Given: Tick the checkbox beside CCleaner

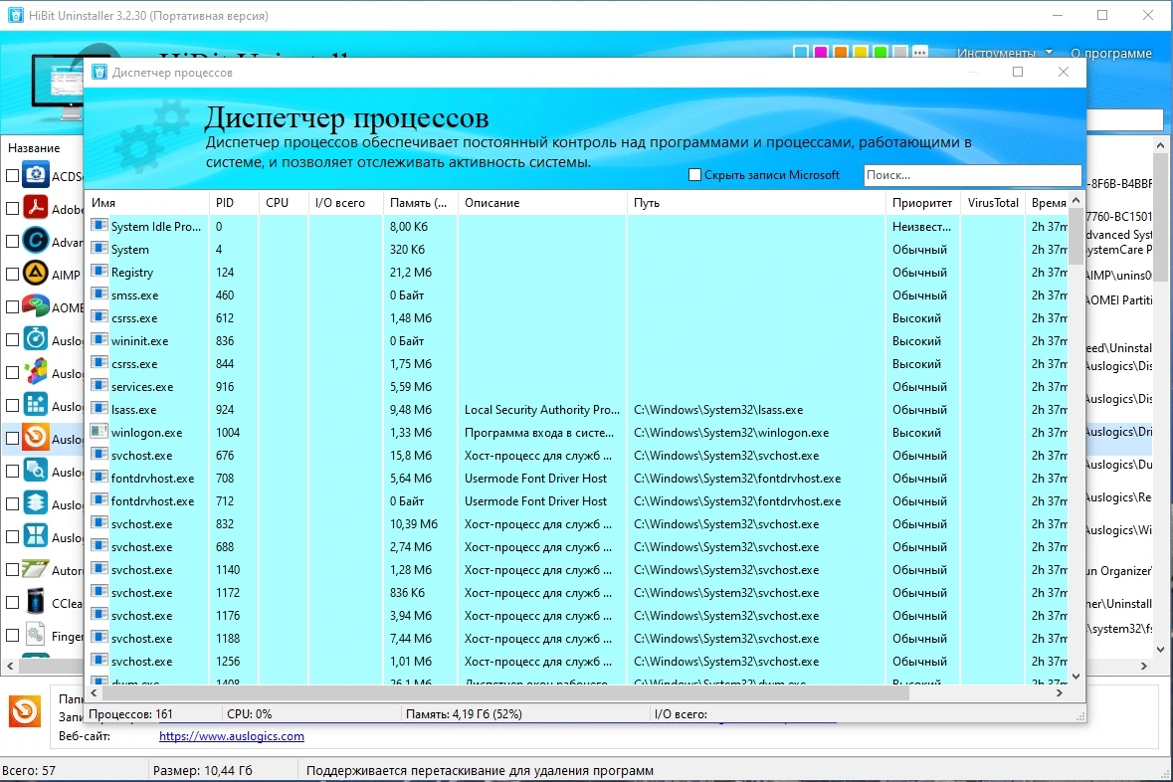Looking at the screenshot, I should click(12, 602).
